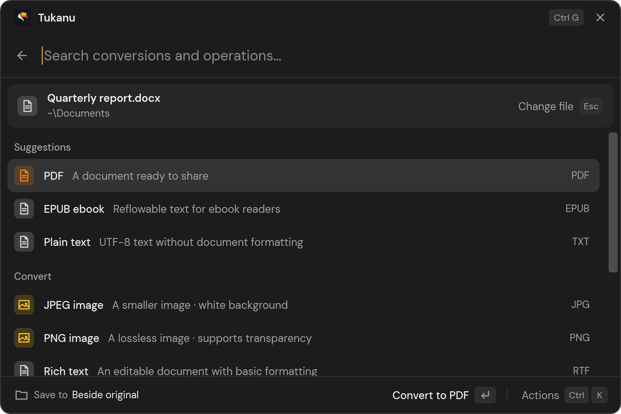
Task: Click the K key badge next to Actions
Action: point(599,395)
